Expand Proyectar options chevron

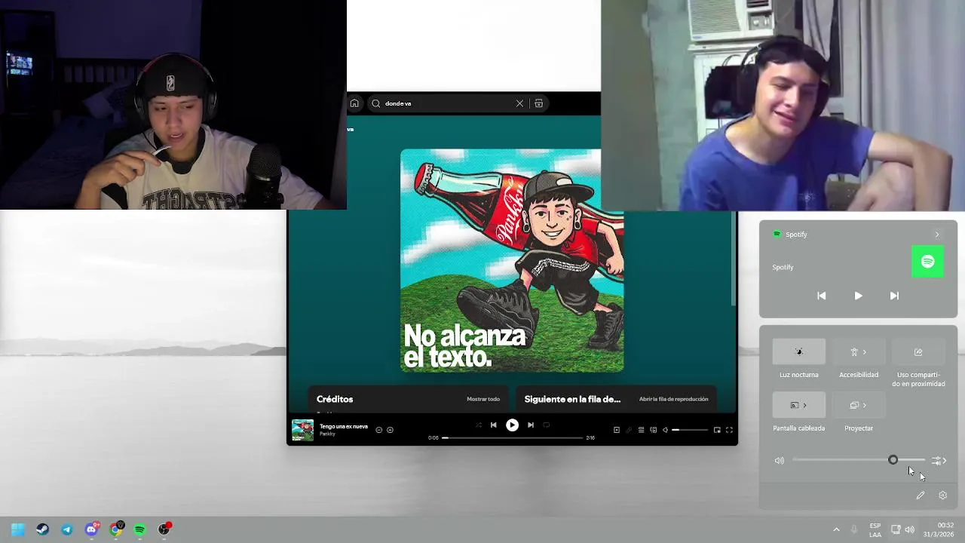click(x=865, y=405)
